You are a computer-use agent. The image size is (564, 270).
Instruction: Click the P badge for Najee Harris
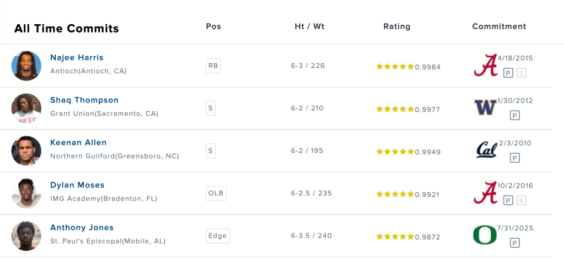(508, 73)
